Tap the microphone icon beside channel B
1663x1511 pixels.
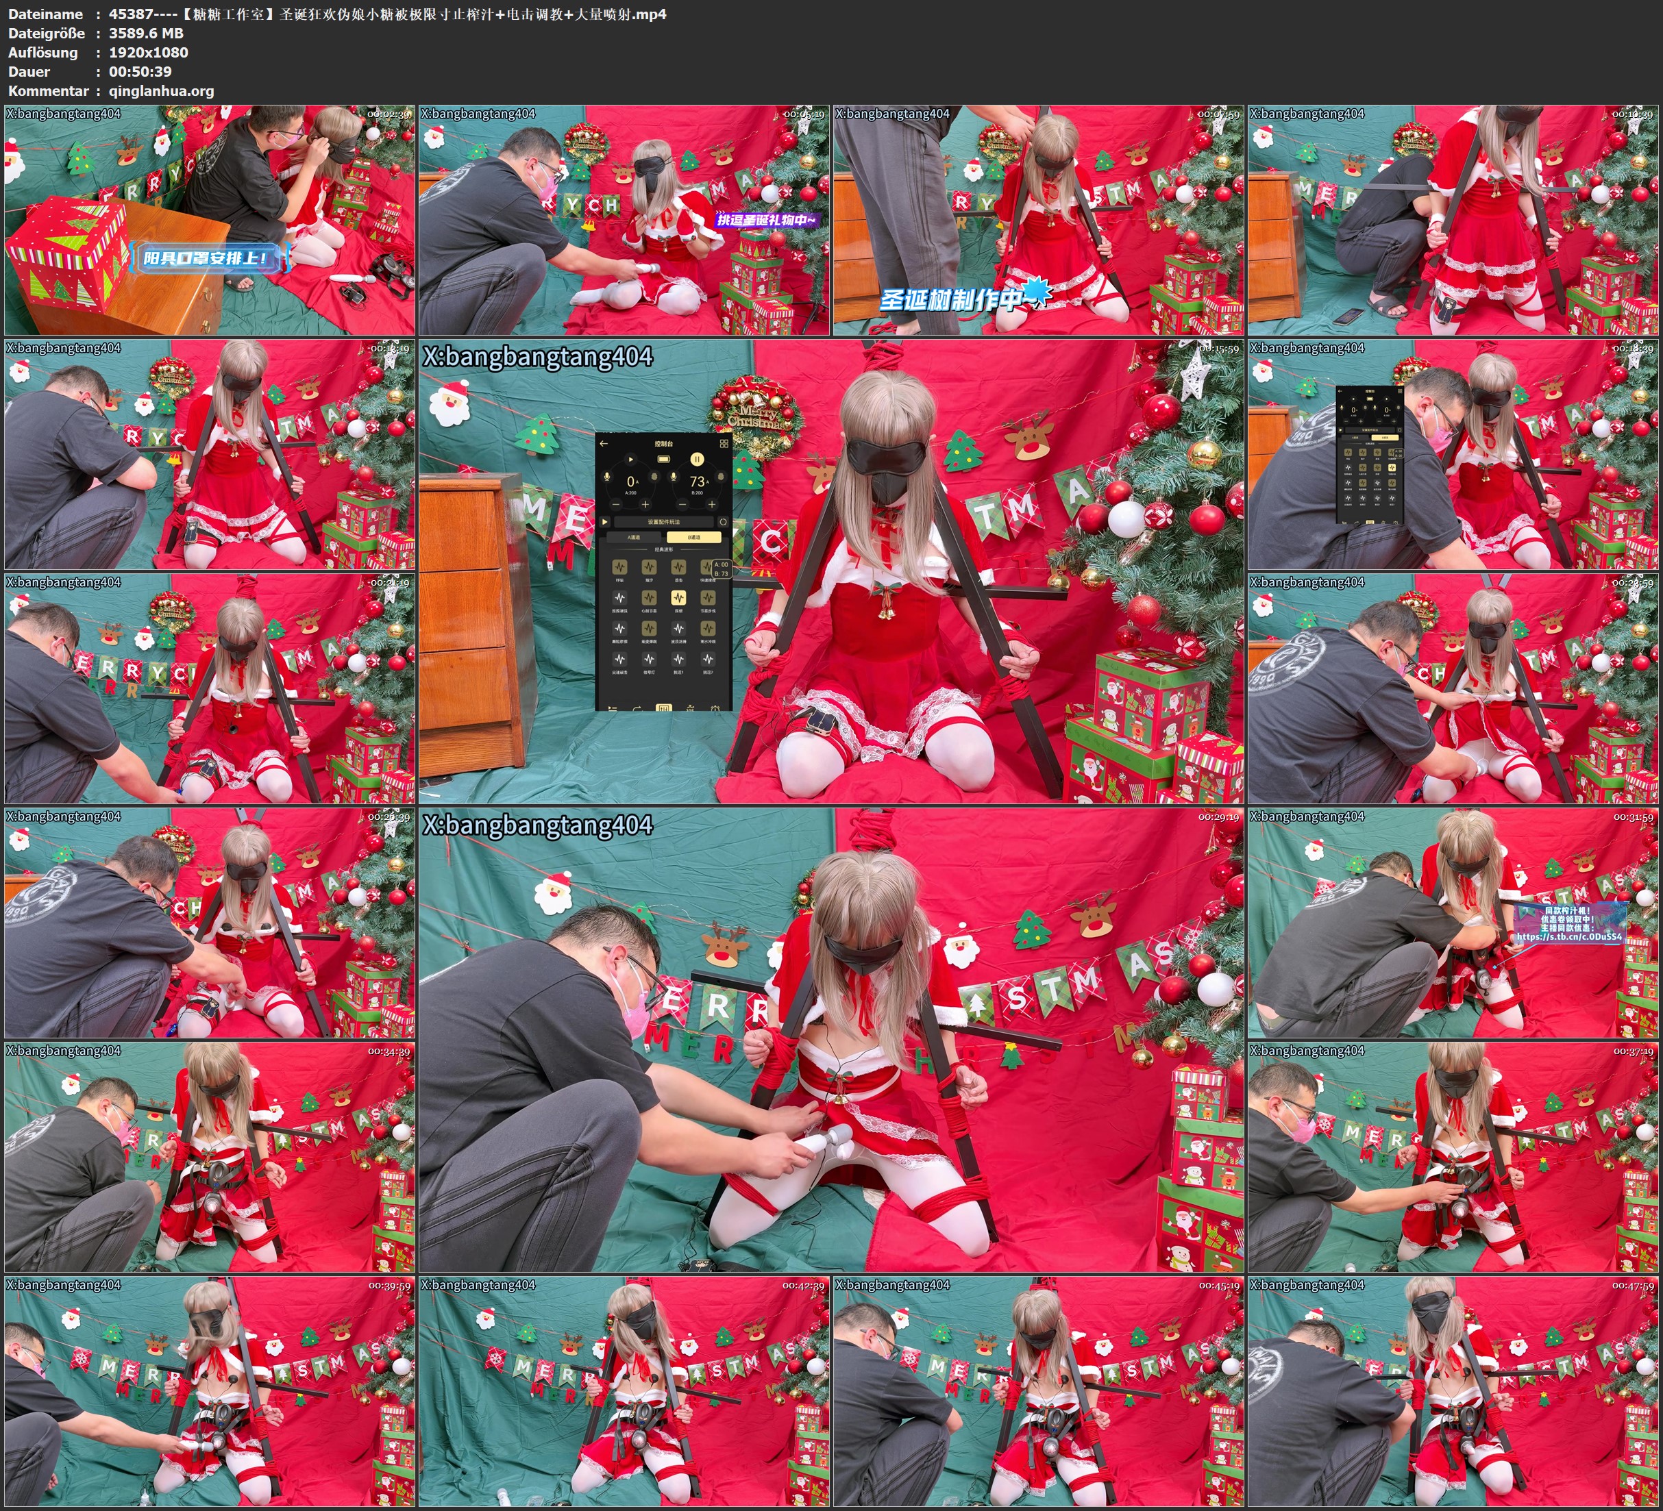point(674,477)
